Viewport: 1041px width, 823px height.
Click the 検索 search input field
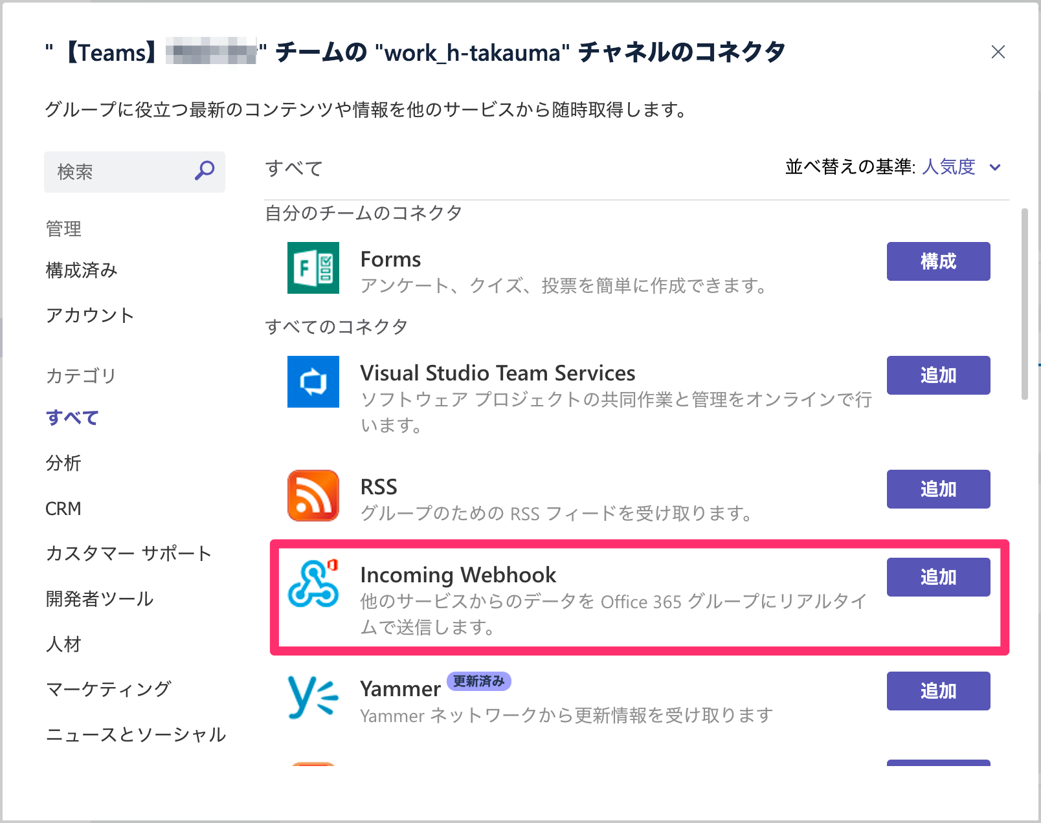135,172
